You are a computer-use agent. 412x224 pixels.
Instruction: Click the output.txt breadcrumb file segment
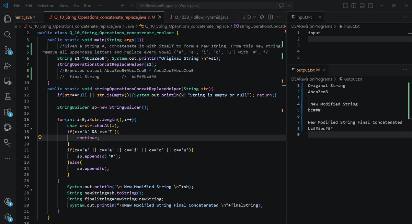click(351, 79)
